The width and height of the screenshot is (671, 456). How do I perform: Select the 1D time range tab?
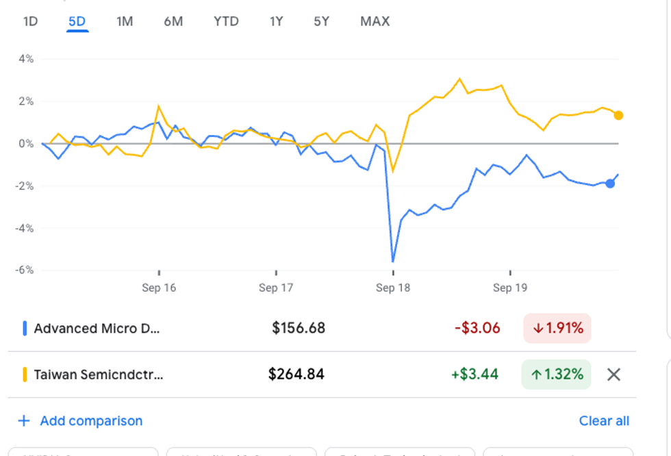coord(30,21)
